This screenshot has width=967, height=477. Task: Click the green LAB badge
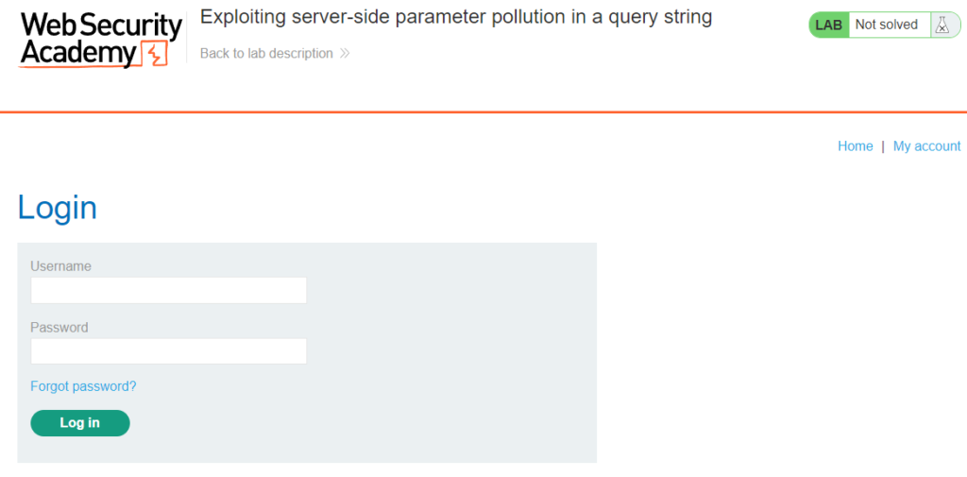828,26
